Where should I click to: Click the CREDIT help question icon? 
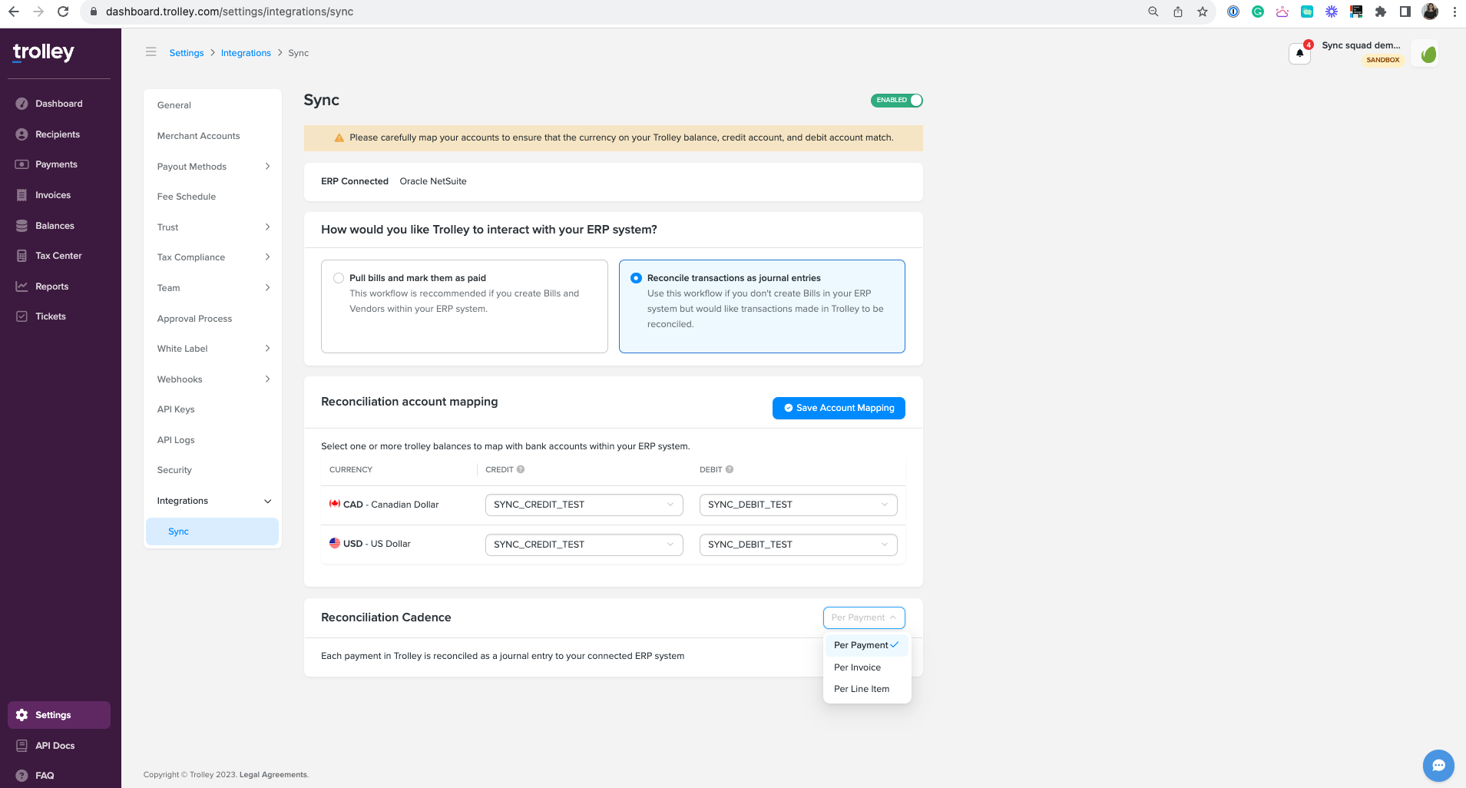[521, 469]
